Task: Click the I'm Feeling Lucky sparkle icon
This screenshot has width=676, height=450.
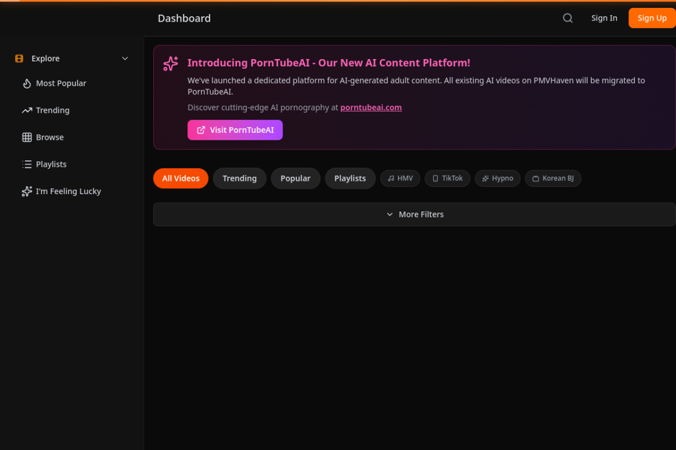Action: pos(26,191)
